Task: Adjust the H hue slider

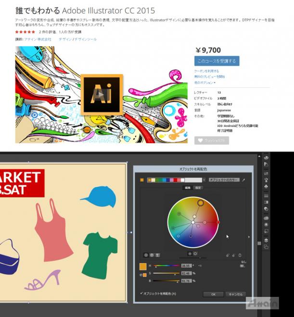Action: pyautogui.click(x=166, y=266)
